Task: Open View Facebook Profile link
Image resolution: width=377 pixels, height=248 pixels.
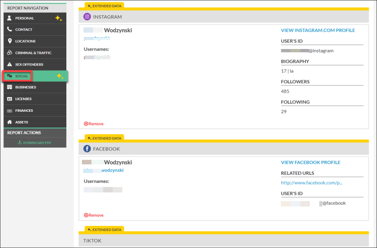Action: 310,162
